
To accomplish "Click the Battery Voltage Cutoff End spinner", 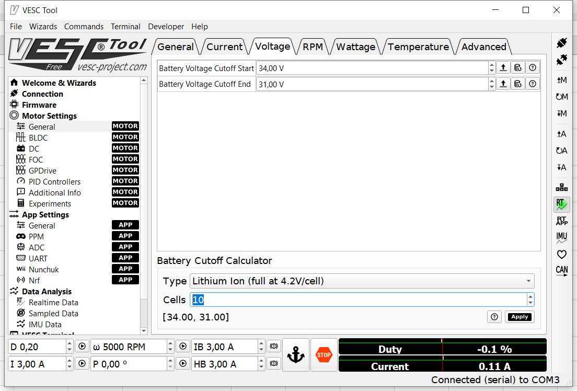I will (x=492, y=84).
